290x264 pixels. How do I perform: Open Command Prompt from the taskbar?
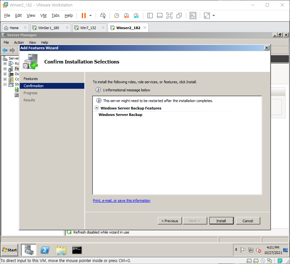pyautogui.click(x=77, y=250)
